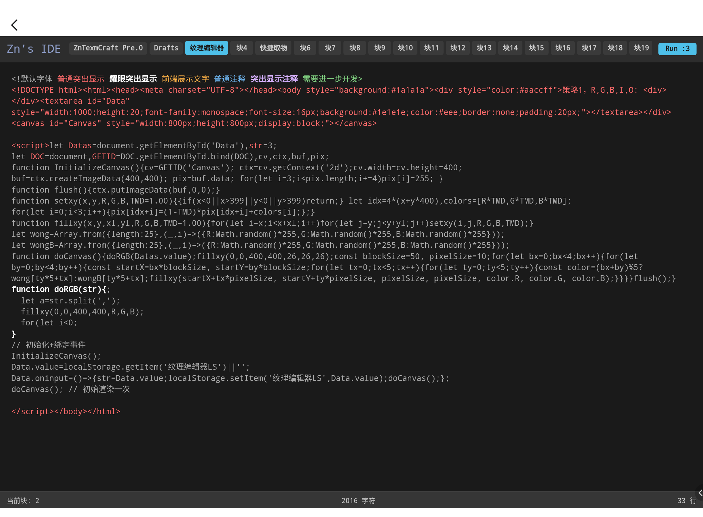Click the Zn's IDE title
The width and height of the screenshot is (703, 517).
(x=34, y=49)
